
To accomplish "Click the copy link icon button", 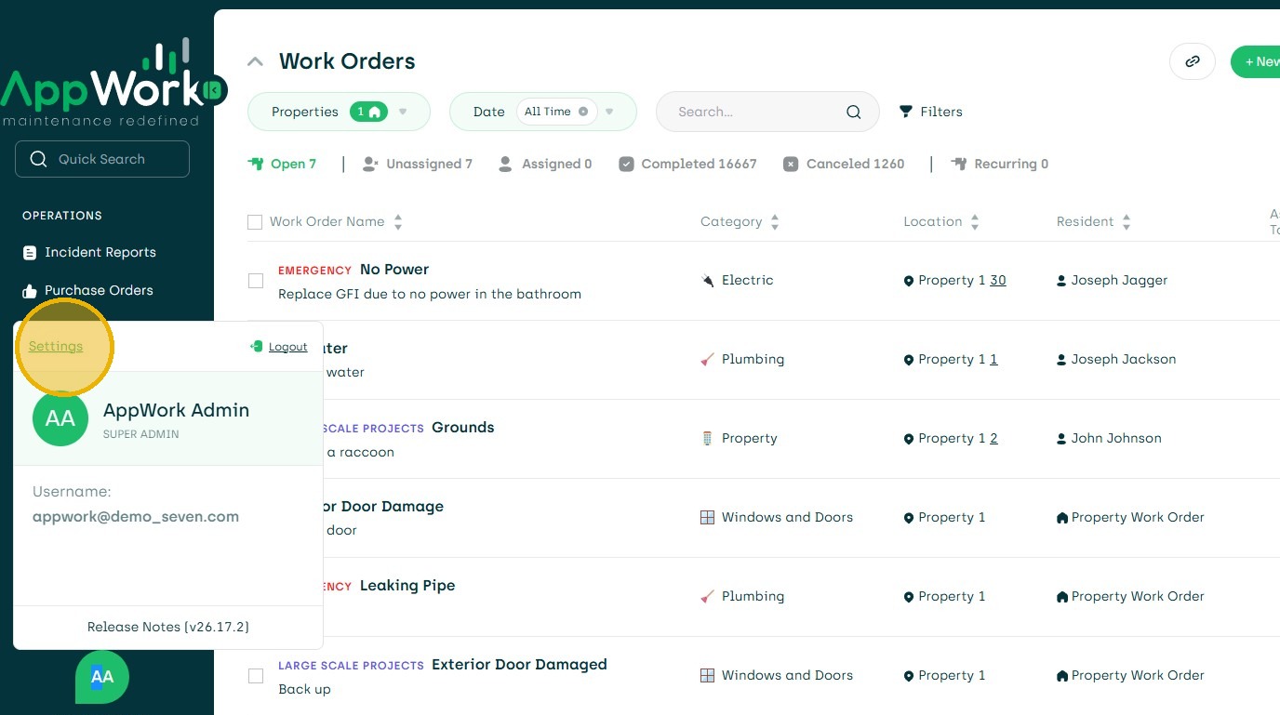I will coord(1193,62).
